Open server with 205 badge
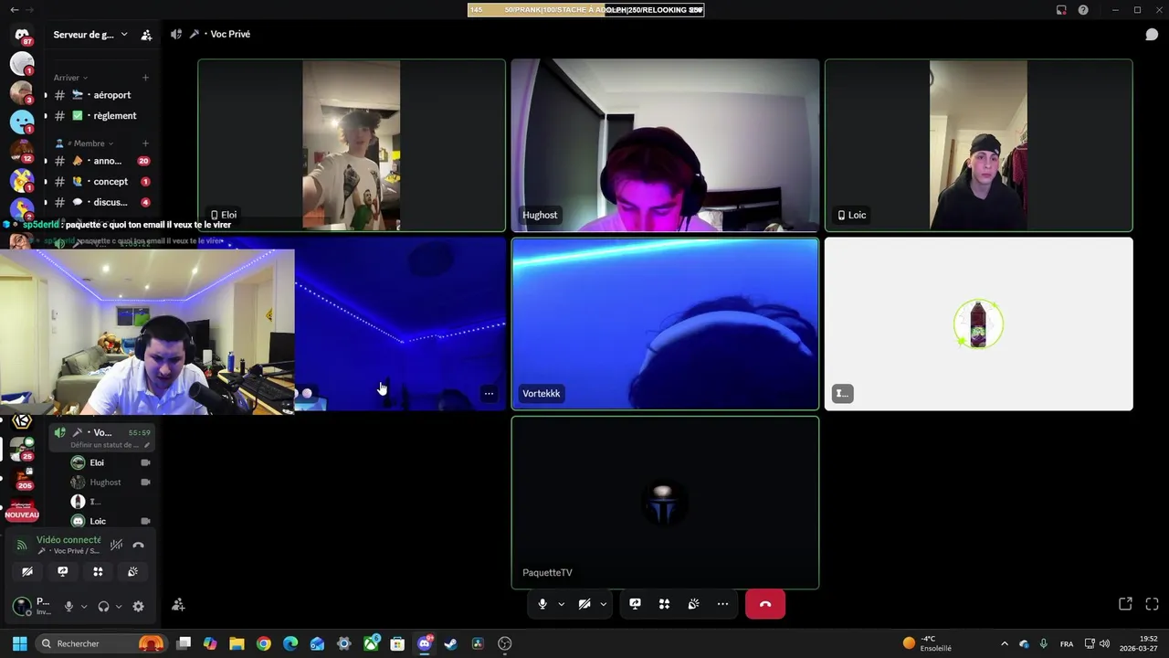Screen dimensions: 1169x658 click(x=22, y=478)
